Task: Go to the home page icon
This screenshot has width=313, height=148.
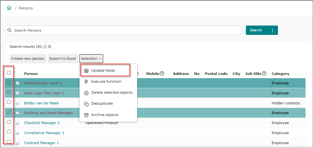Action: pyautogui.click(x=9, y=8)
